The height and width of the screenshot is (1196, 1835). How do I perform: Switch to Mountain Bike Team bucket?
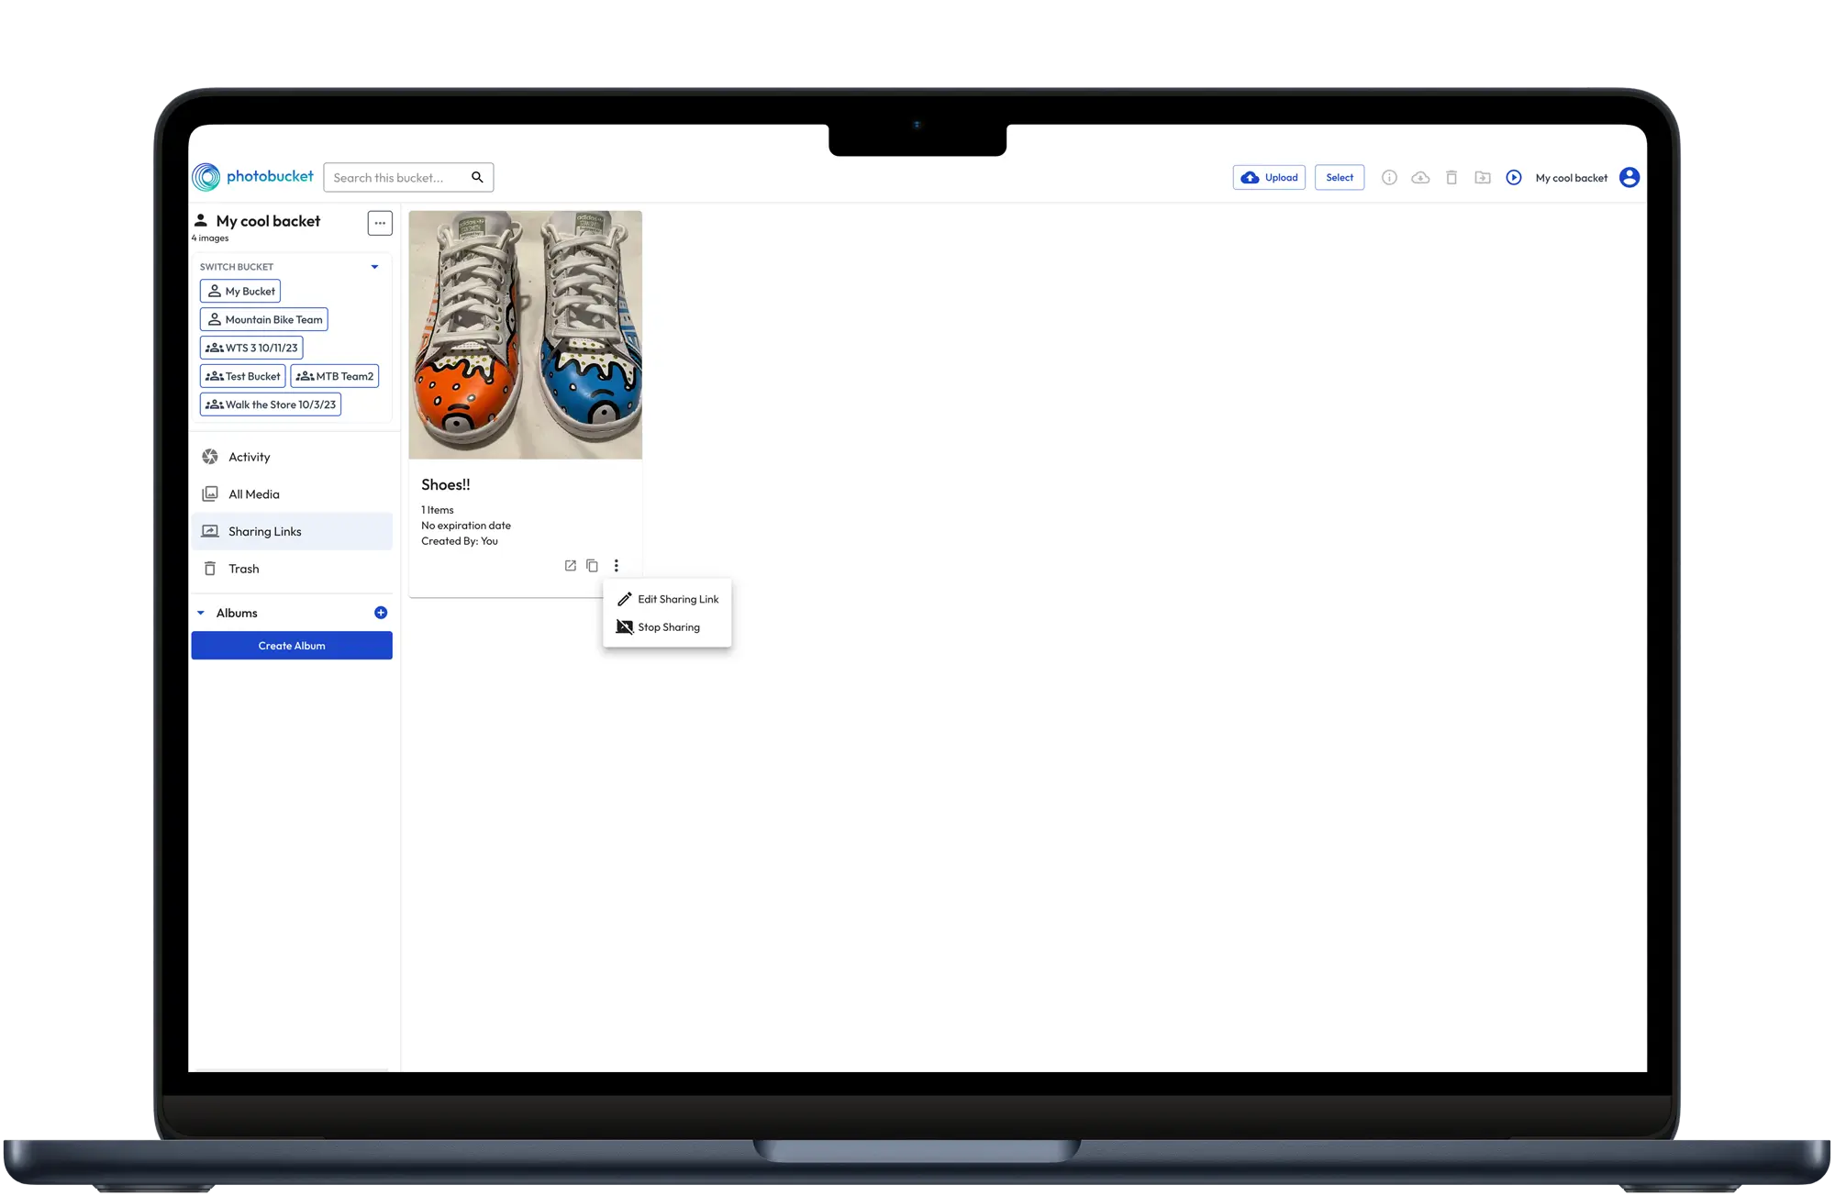point(264,319)
